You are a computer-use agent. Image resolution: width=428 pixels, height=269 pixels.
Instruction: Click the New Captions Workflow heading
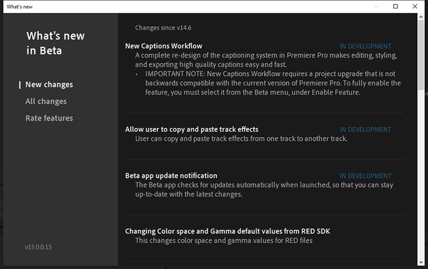pyautogui.click(x=164, y=46)
